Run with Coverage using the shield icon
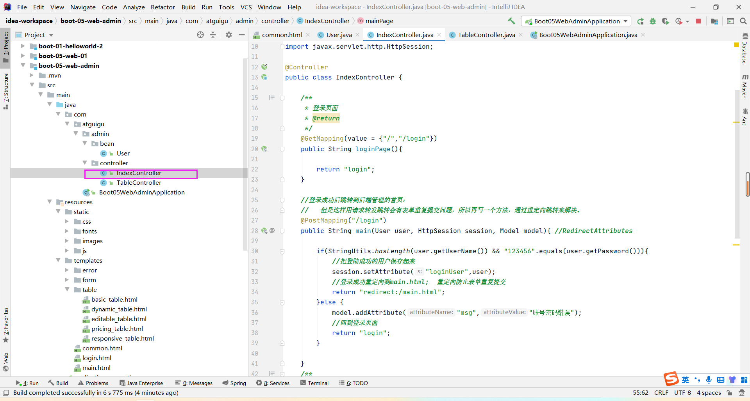750x401 pixels. (665, 21)
